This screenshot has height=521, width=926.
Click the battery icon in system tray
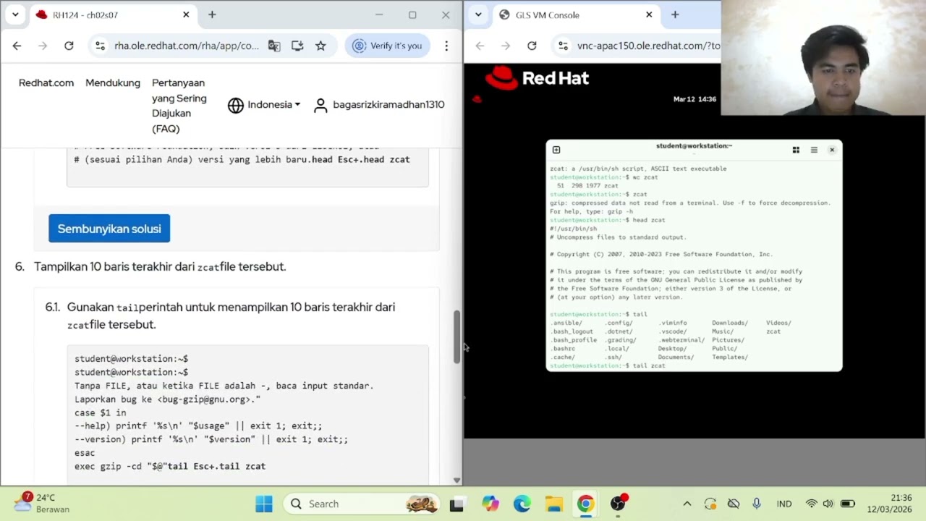[x=848, y=504]
